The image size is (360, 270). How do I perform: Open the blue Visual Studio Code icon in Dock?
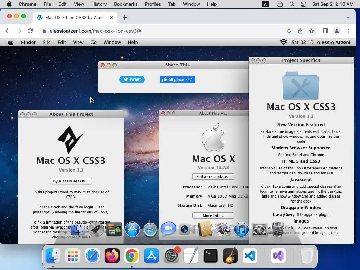[x=250, y=256]
